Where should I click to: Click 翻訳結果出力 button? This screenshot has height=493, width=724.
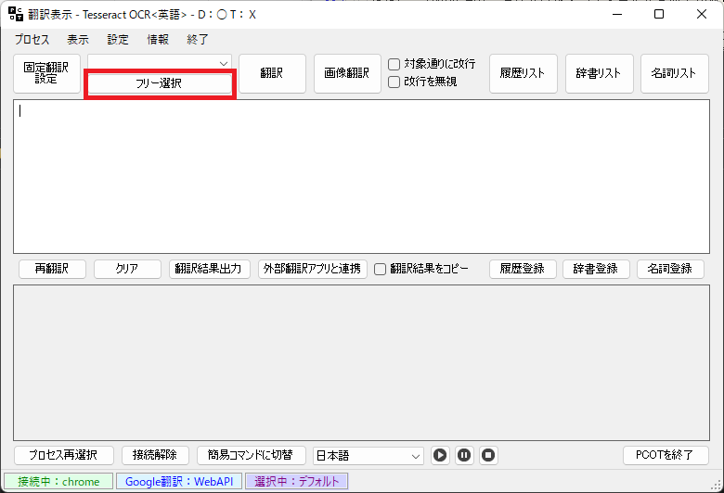(209, 269)
